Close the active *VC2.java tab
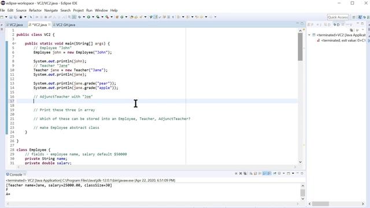 [x=49, y=24]
